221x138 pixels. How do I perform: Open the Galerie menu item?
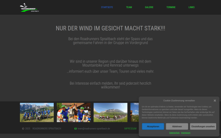tap(149, 7)
